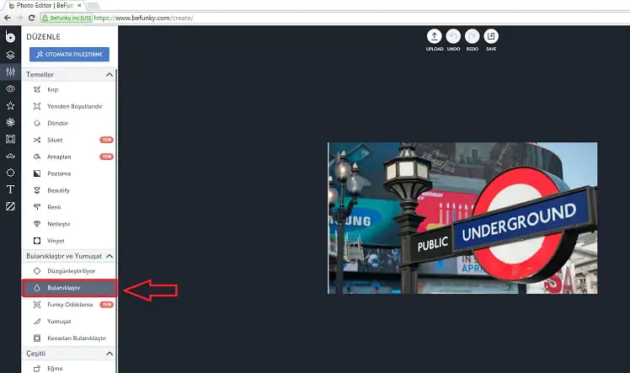The width and height of the screenshot is (630, 373).
Task: Select the Edit sliders icon in sidebar
Action: pos(10,72)
